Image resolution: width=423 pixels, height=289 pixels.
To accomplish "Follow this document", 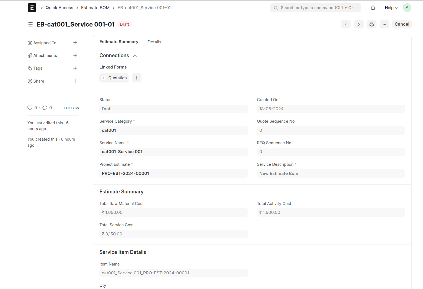I will pyautogui.click(x=71, y=108).
